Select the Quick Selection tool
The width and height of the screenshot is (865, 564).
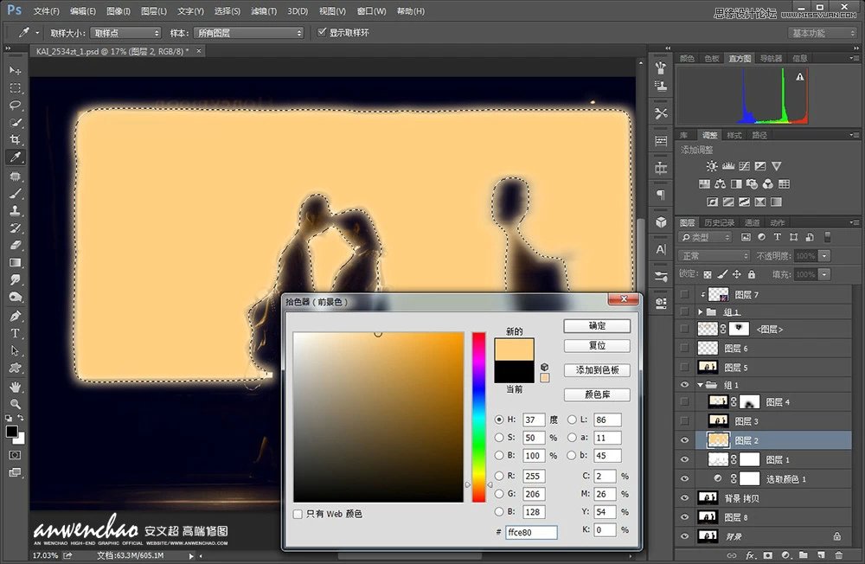tap(15, 123)
